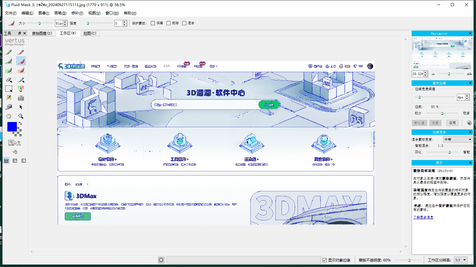Click the 蒙版不透明度 opacity slider

[409, 260]
